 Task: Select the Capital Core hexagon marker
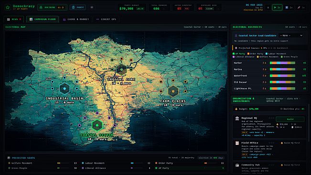click(x=121, y=70)
